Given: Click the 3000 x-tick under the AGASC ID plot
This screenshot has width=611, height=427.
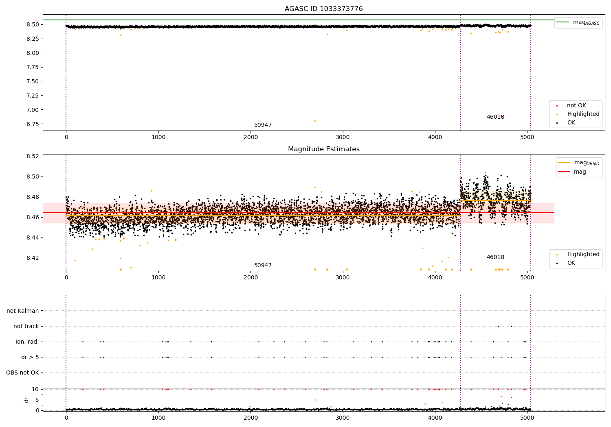Looking at the screenshot, I should 343,137.
